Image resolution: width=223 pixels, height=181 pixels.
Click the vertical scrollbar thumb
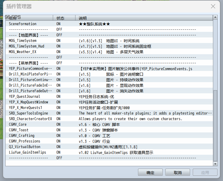click(x=215, y=126)
